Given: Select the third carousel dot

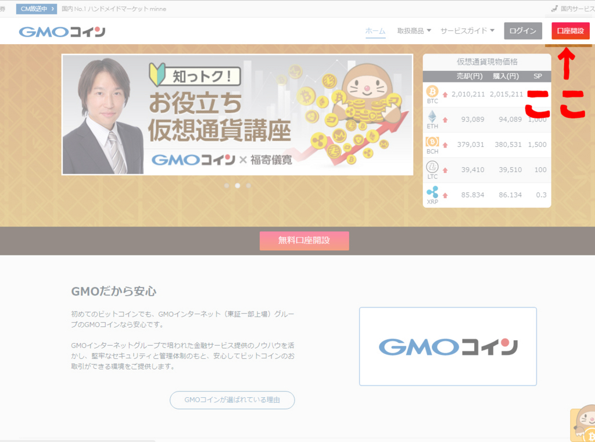Looking at the screenshot, I should (x=249, y=185).
